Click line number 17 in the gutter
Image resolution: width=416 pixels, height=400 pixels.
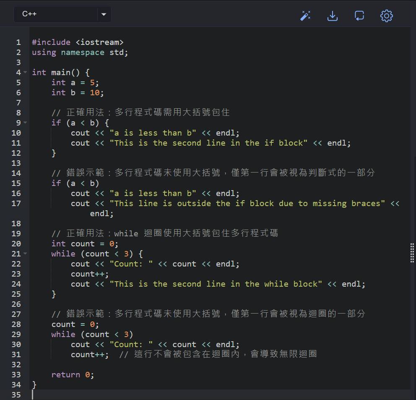tap(16, 204)
